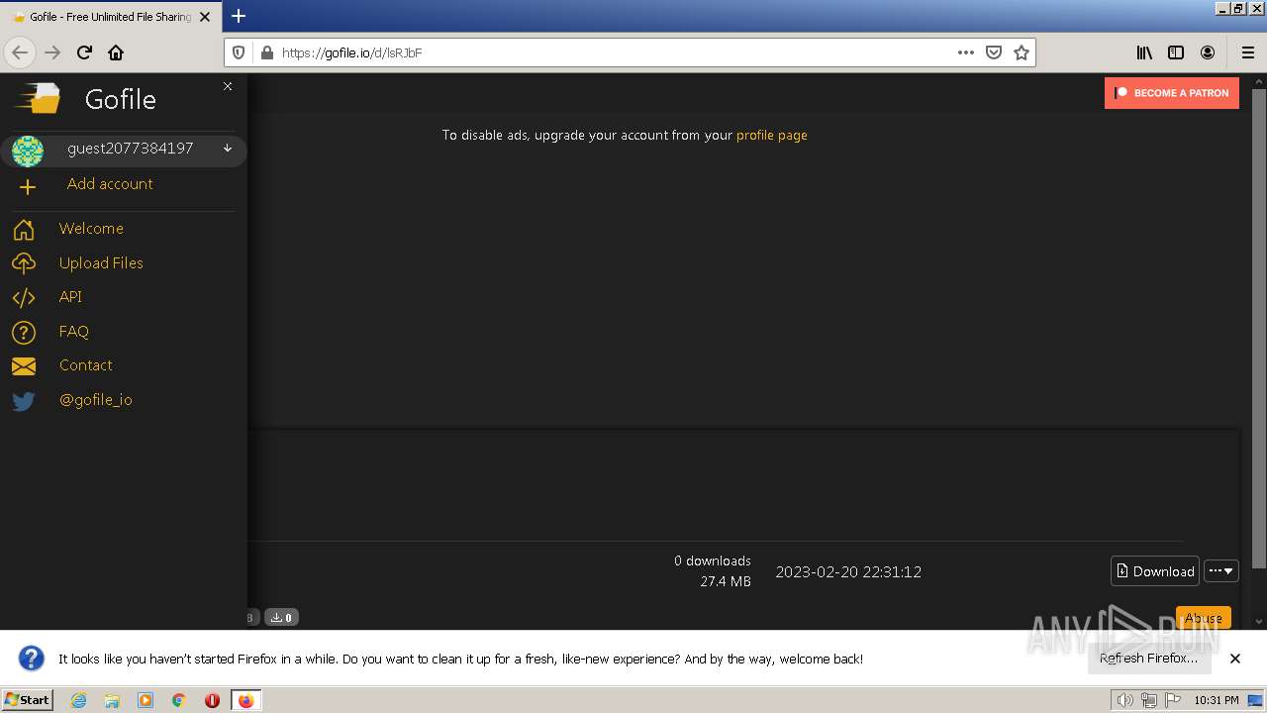Close the Gofile sidebar menu
This screenshot has height=713, width=1267.
(228, 87)
